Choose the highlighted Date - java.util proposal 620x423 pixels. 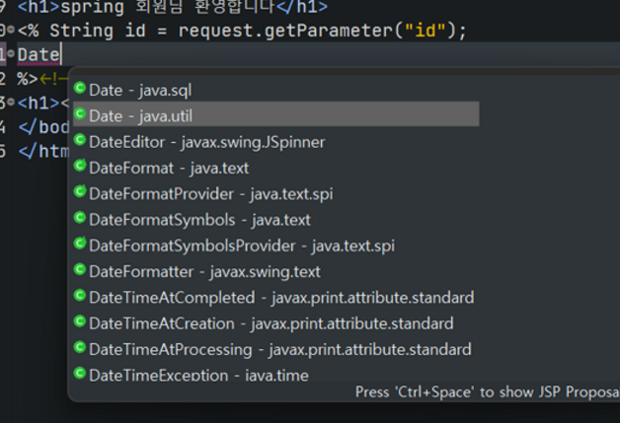click(276, 114)
